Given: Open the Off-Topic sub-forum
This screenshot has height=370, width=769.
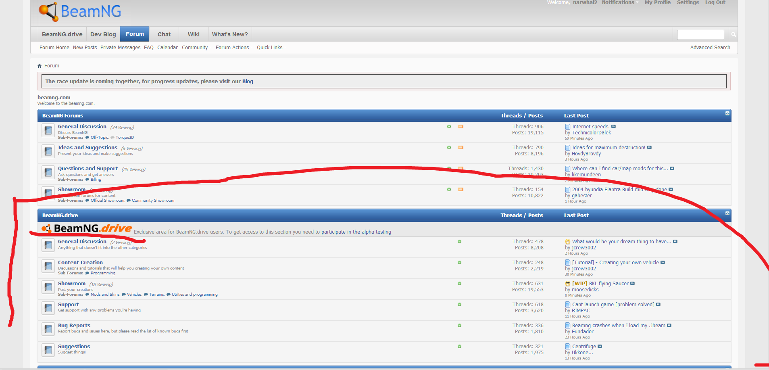Looking at the screenshot, I should [x=100, y=138].
